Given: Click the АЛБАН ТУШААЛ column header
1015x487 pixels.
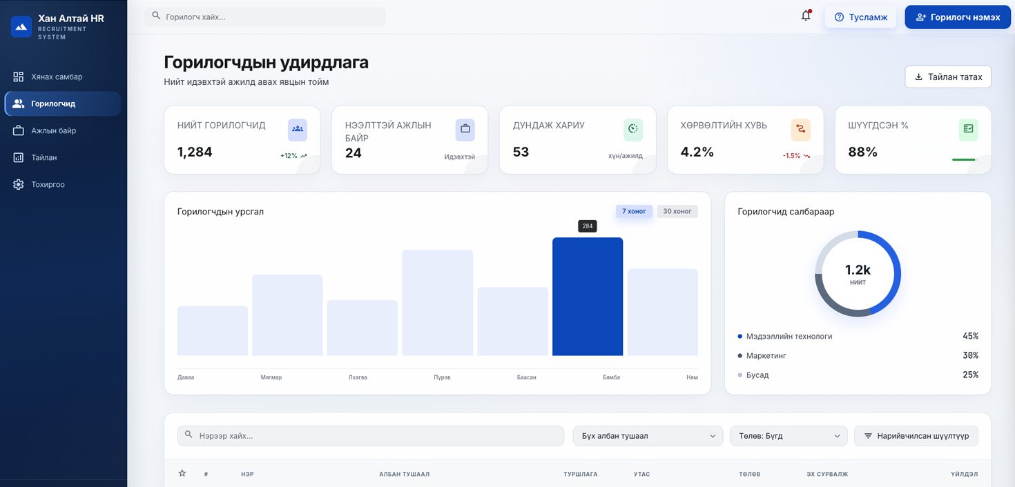Looking at the screenshot, I should (x=405, y=474).
